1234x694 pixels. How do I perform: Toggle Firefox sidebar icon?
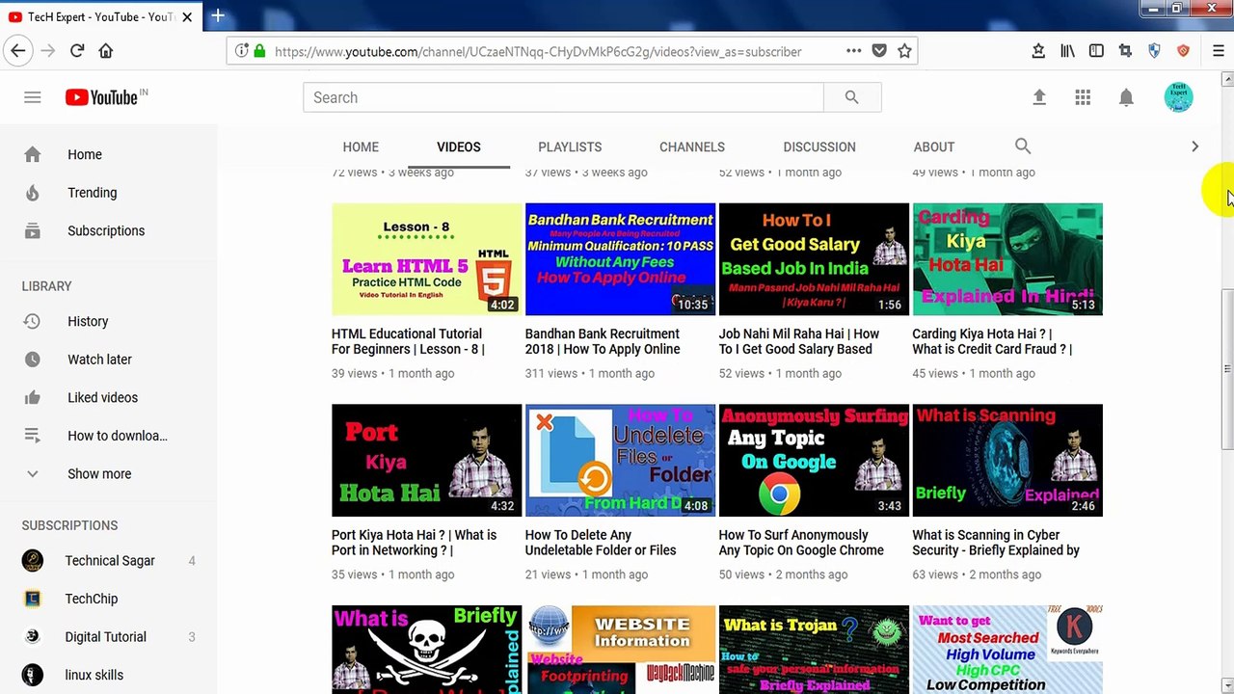(1096, 51)
